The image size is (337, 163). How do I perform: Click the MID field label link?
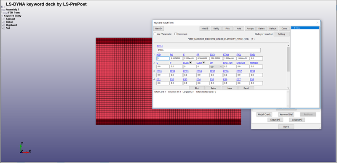tap(159, 55)
